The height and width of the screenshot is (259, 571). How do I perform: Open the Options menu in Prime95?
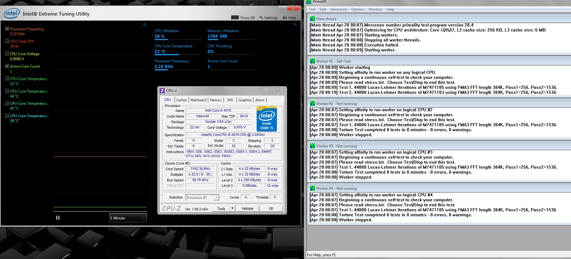coord(358,9)
